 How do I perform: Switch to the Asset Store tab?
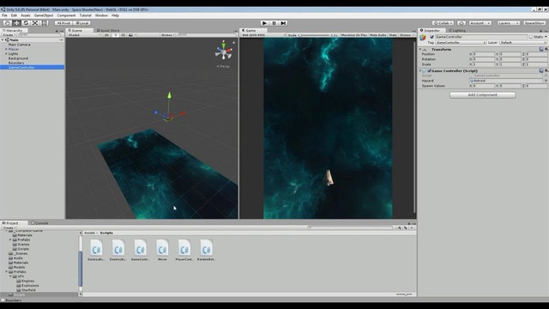pyautogui.click(x=108, y=31)
